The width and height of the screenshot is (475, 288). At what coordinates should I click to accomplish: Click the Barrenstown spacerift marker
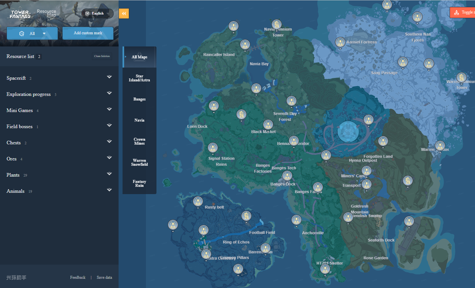(265, 248)
